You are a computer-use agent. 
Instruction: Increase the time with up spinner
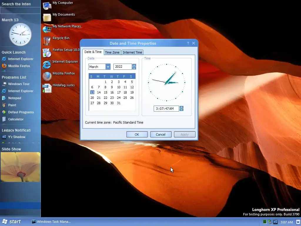click(181, 107)
